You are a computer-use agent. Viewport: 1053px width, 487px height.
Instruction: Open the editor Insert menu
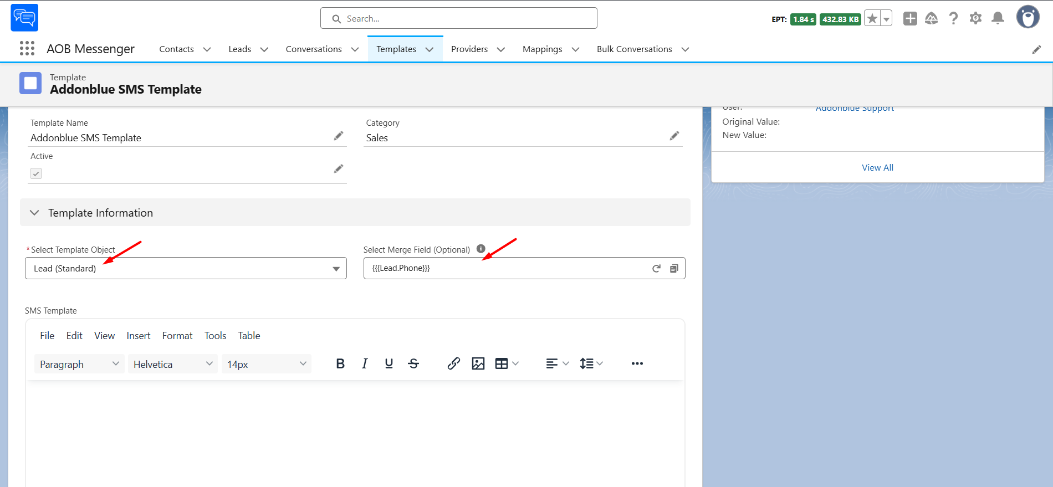139,336
